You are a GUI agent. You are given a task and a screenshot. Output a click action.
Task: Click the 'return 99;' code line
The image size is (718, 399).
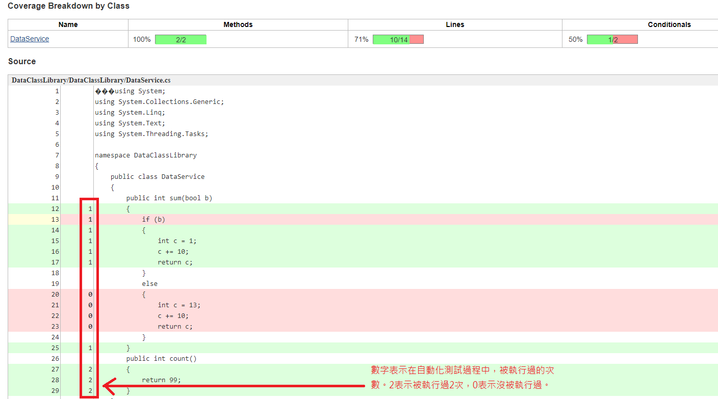pos(162,380)
